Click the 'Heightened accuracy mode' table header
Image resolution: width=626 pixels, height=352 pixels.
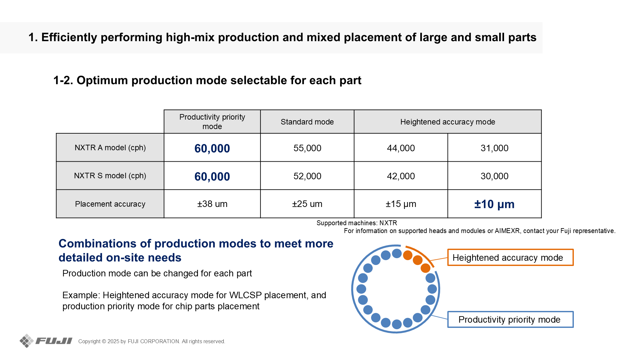tap(448, 122)
